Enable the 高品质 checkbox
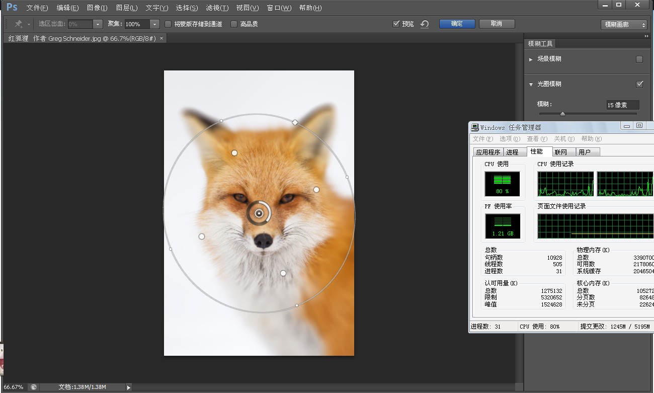 click(x=234, y=24)
